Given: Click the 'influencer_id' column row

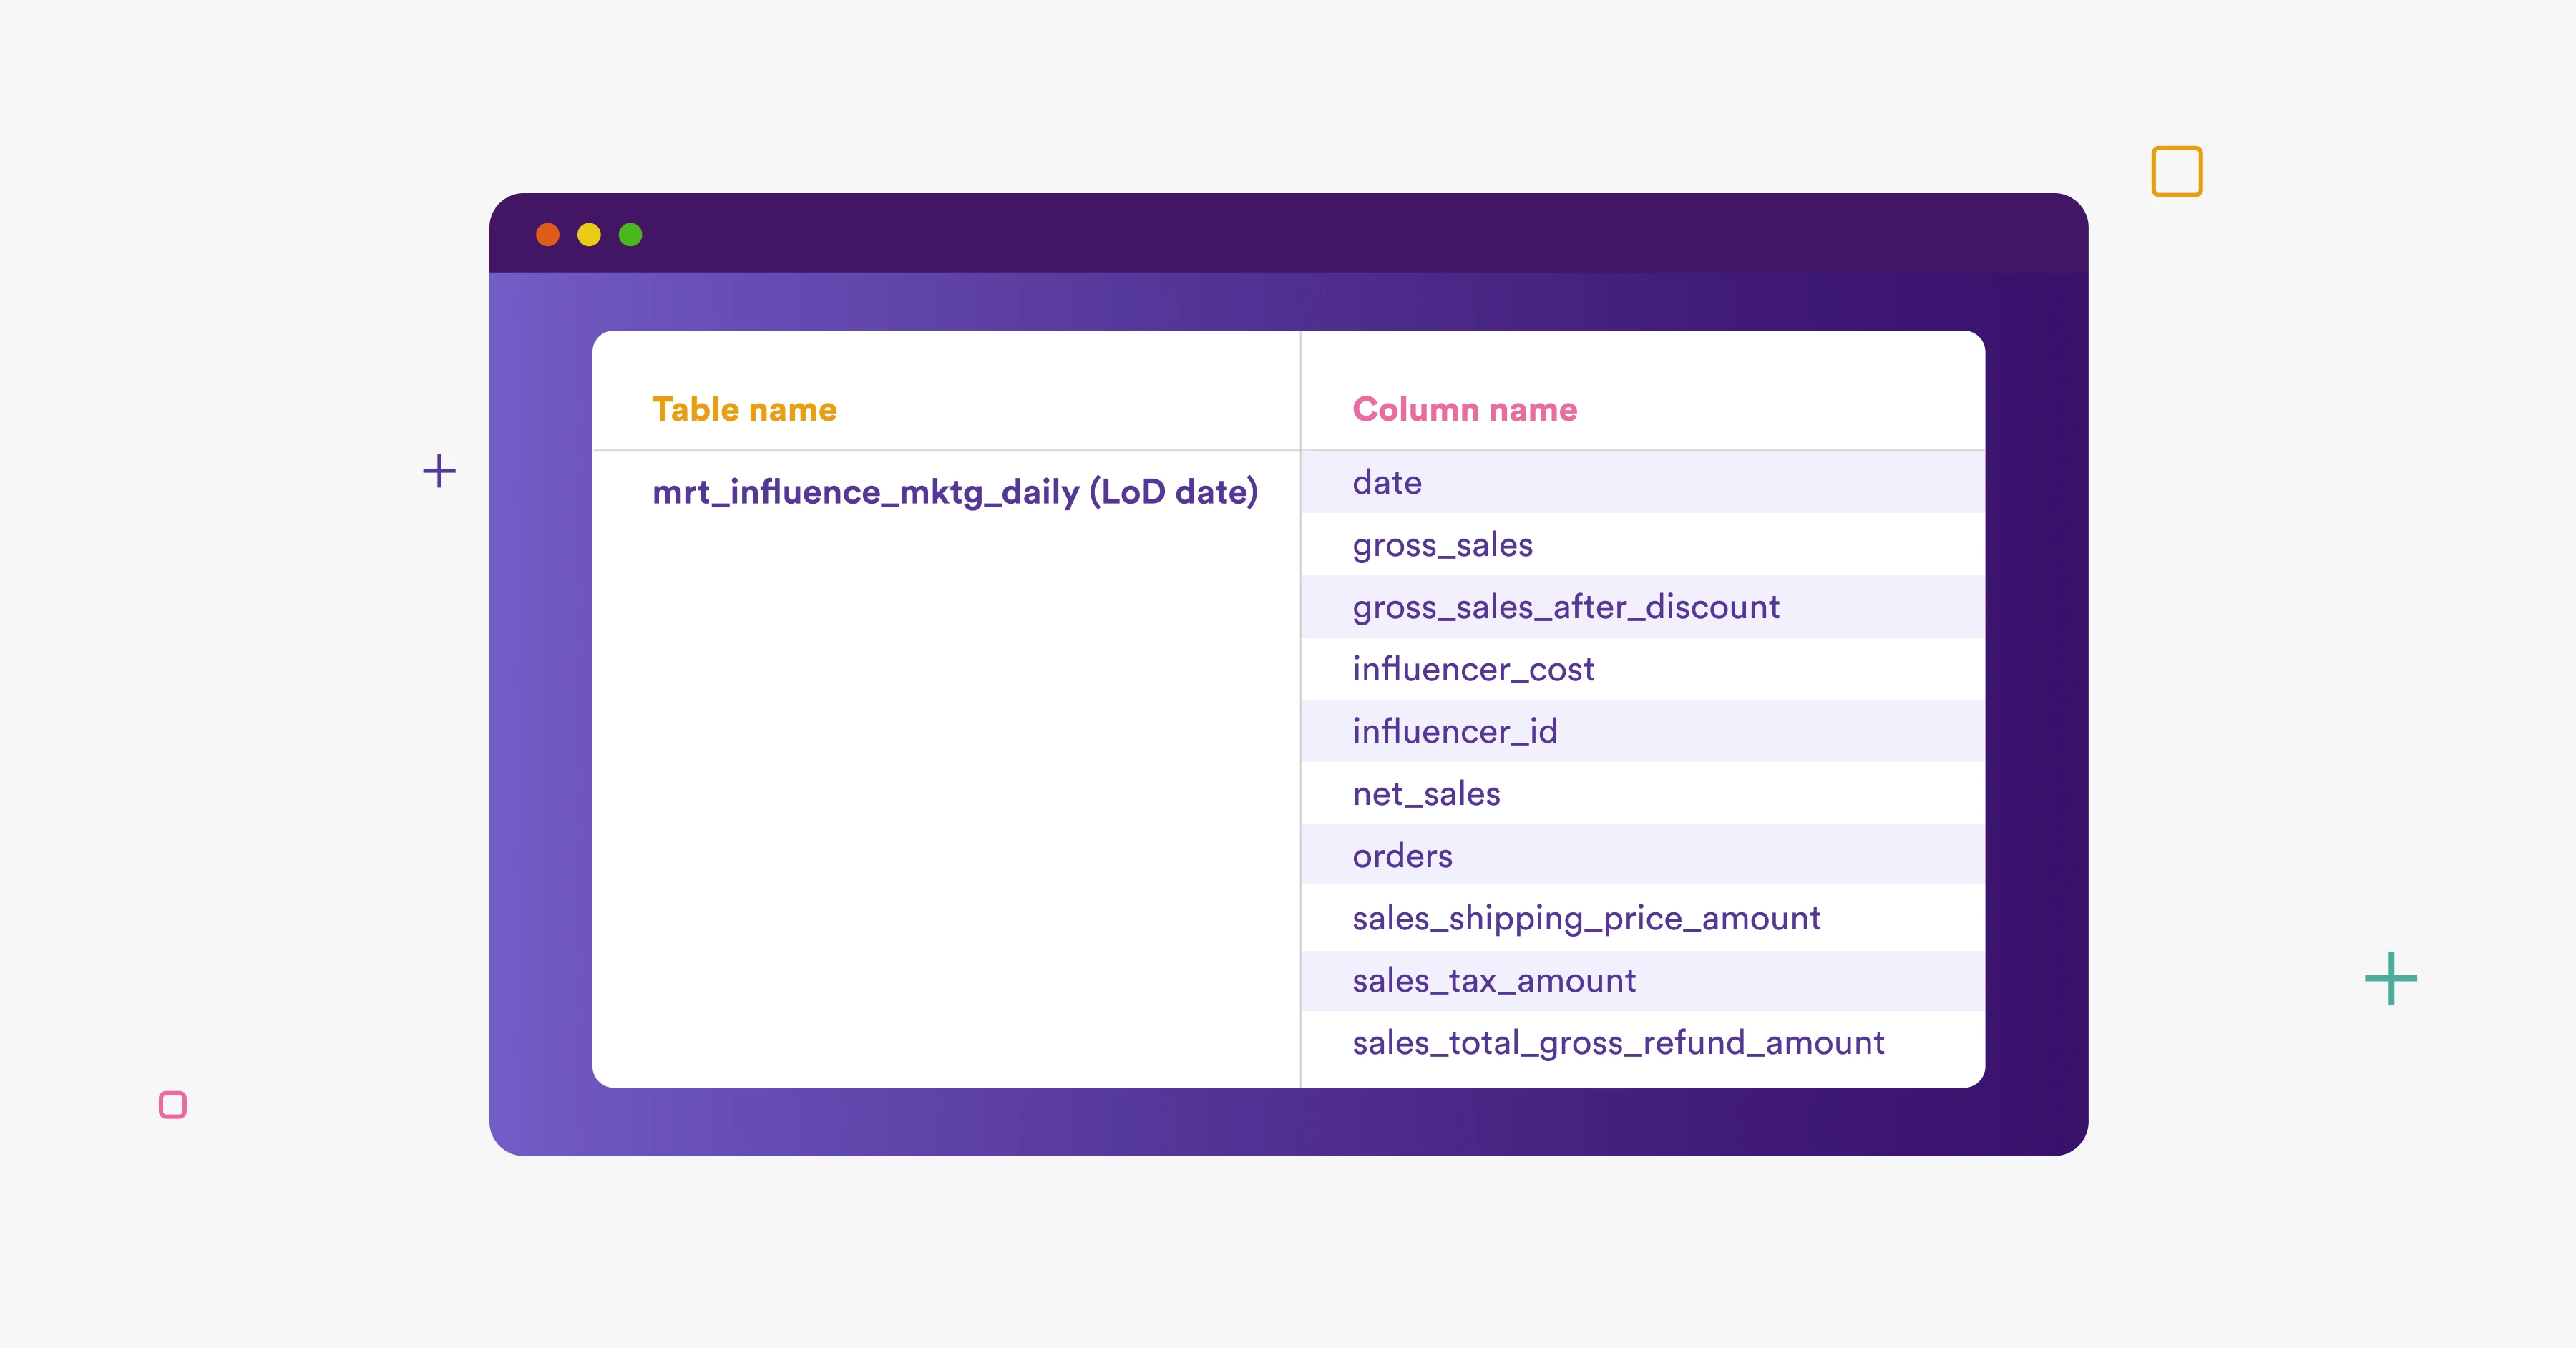Looking at the screenshot, I should [1643, 731].
